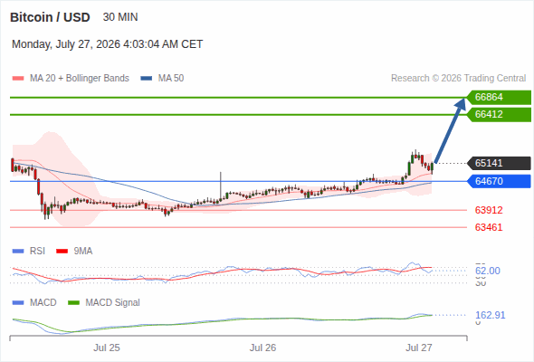534x362 pixels.
Task: Click the blue upward forecast arrow
Action: coord(450,130)
